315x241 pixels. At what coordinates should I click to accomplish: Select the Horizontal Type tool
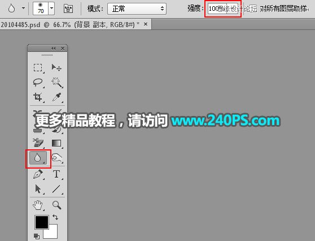tap(56, 174)
